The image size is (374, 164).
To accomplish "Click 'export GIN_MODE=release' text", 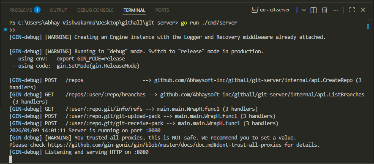I will [91, 59].
